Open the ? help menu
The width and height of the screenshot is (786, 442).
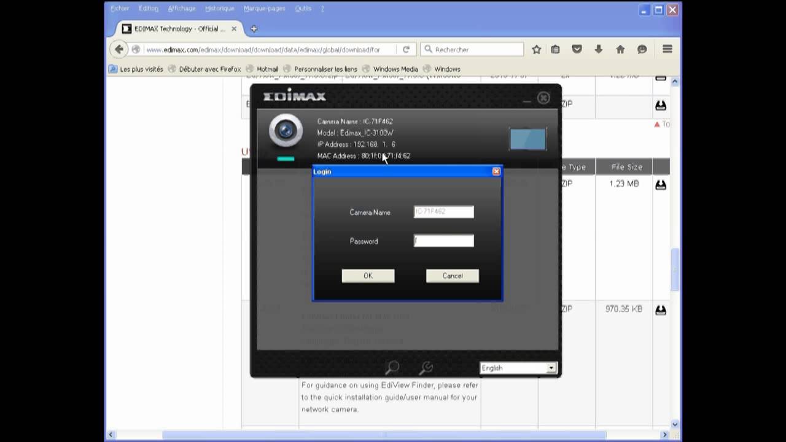322,9
